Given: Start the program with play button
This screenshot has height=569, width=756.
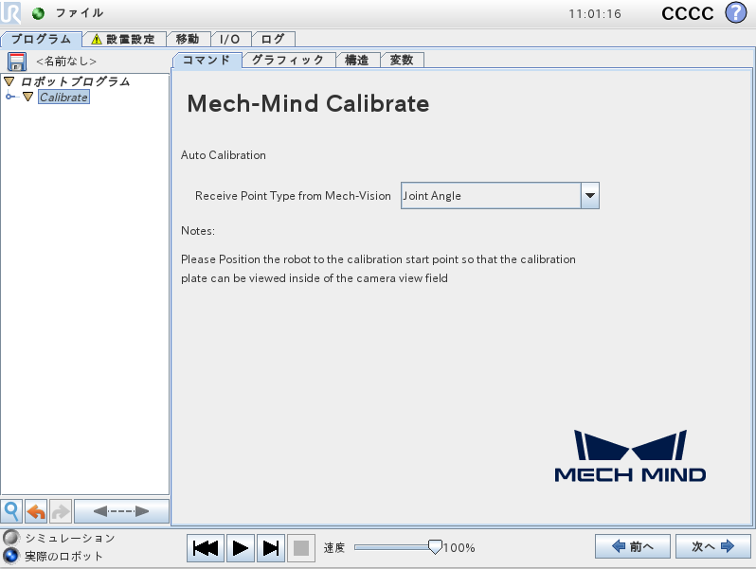Looking at the screenshot, I should 240,548.
